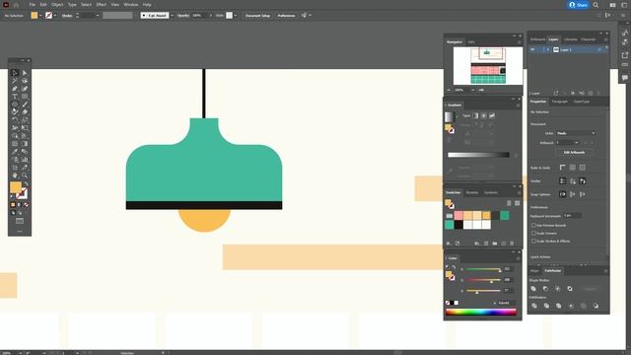Open the search icon at top right
Viewport: 631px width, 355px height.
(x=596, y=5)
